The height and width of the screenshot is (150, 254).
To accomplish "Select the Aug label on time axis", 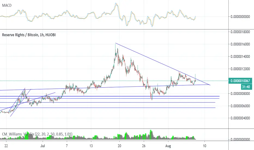I will pyautogui.click(x=168, y=146).
